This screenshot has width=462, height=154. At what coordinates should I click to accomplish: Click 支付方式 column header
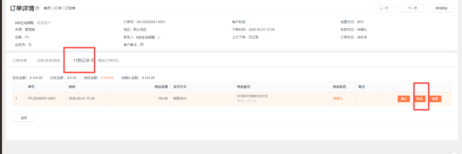(180, 87)
